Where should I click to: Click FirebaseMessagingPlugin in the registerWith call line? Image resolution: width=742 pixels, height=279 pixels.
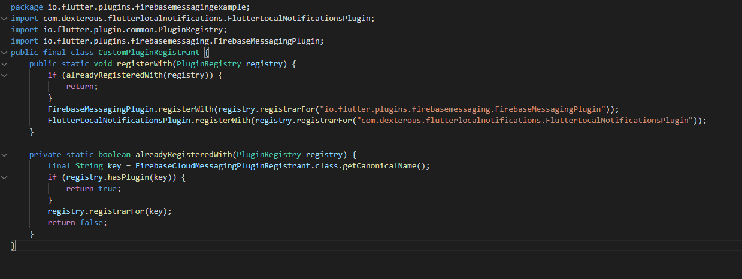coord(101,109)
